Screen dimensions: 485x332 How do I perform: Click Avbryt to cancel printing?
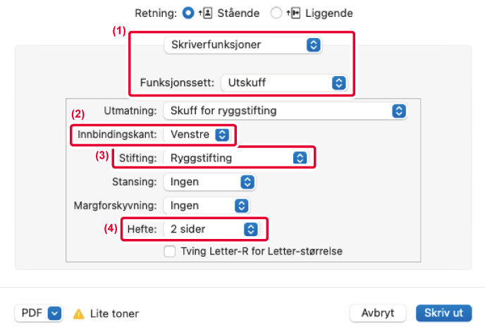point(378,313)
